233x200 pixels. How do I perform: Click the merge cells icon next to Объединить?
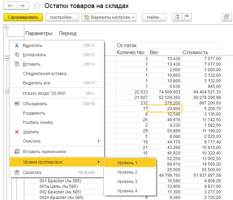click(x=17, y=103)
